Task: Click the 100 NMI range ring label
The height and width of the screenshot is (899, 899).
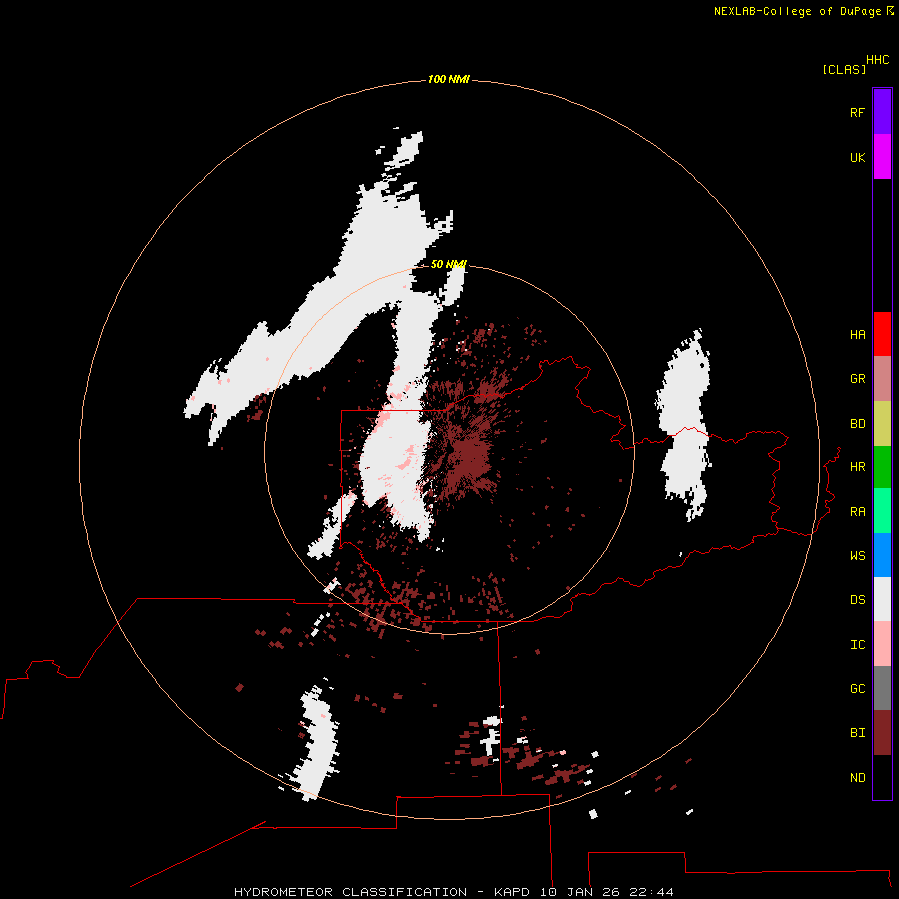Action: click(449, 79)
